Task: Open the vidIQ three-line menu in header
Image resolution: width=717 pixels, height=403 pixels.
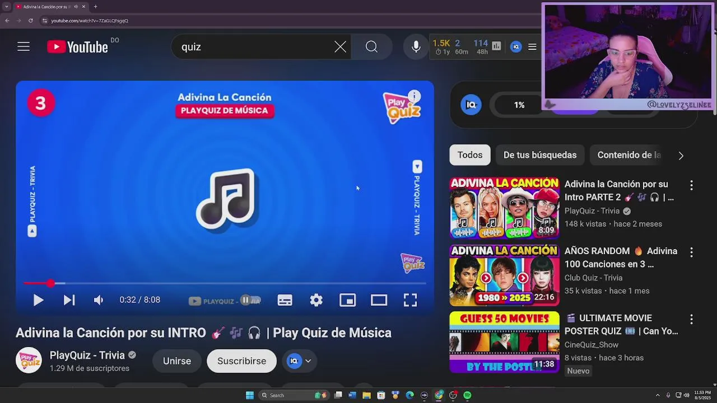Action: click(532, 47)
